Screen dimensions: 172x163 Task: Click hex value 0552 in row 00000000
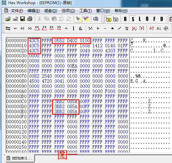pos(60,41)
